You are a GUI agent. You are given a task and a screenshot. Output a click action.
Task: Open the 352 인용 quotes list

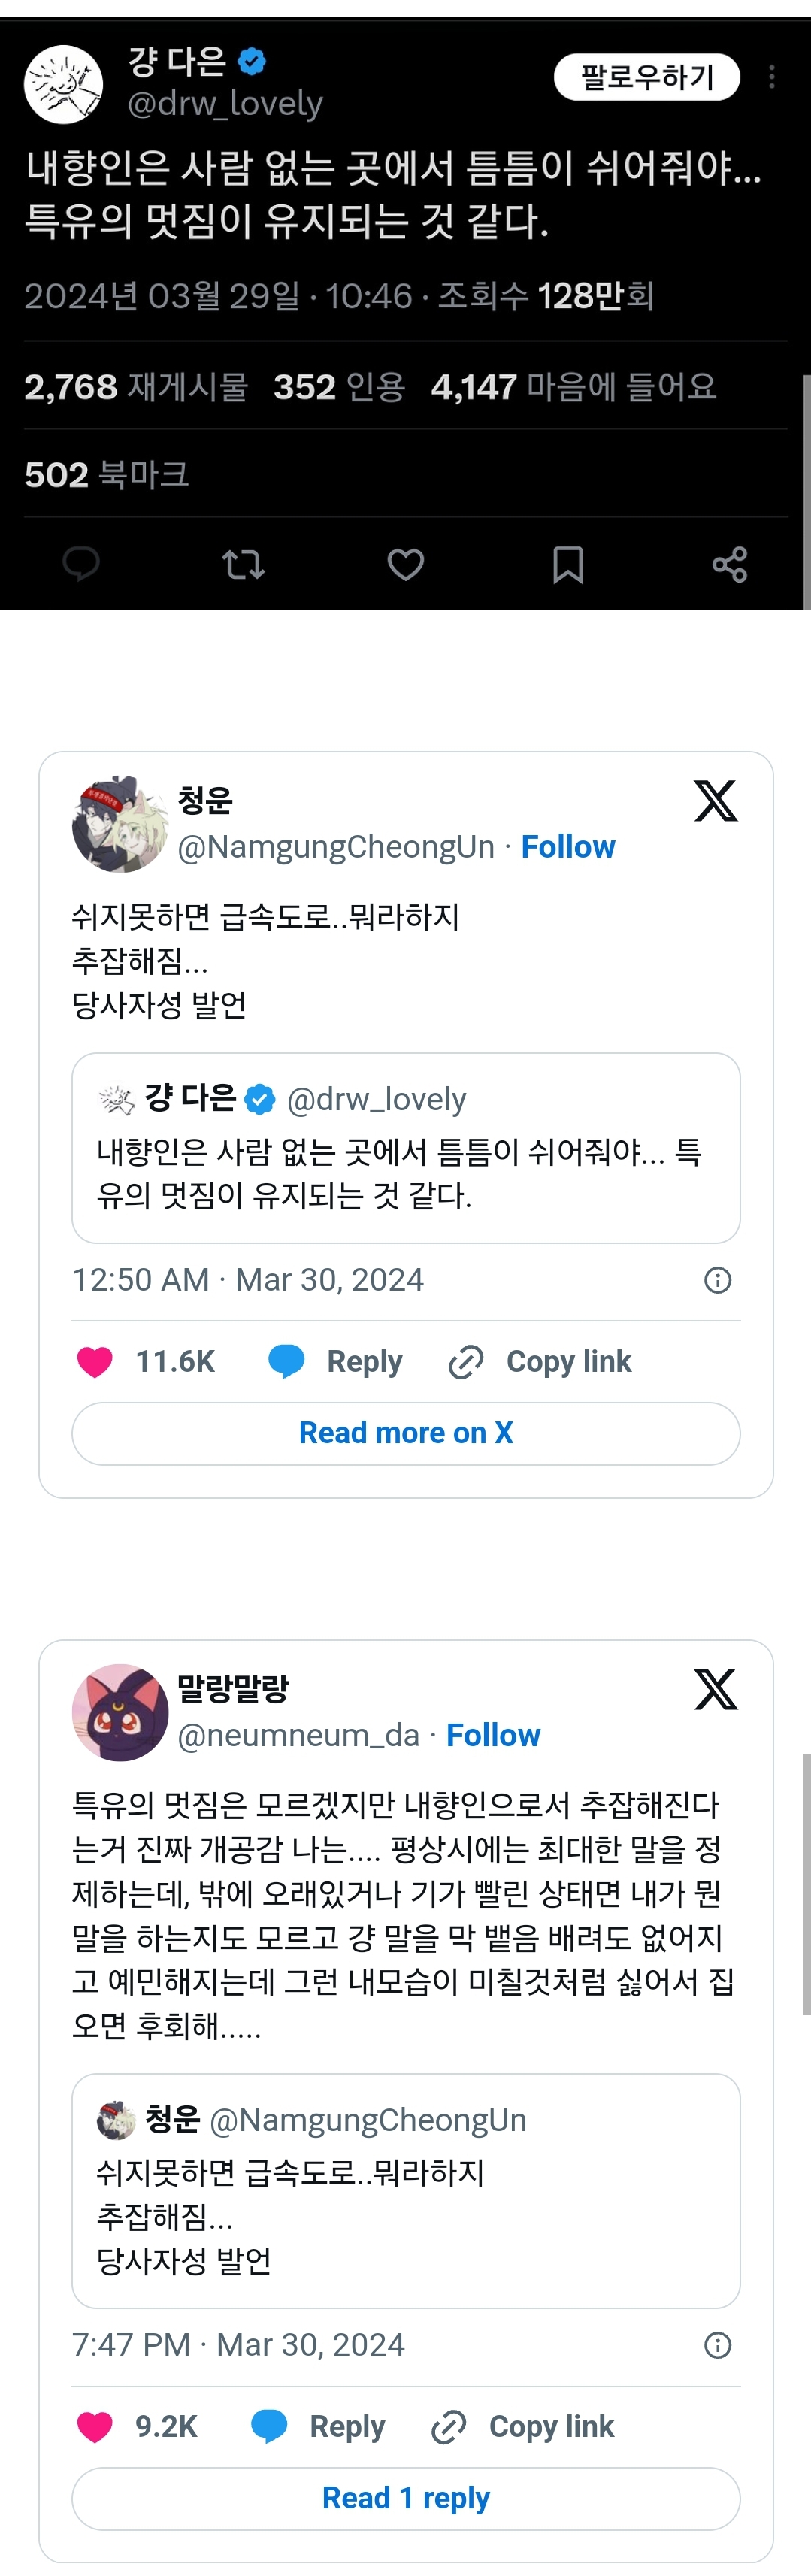click(x=339, y=386)
